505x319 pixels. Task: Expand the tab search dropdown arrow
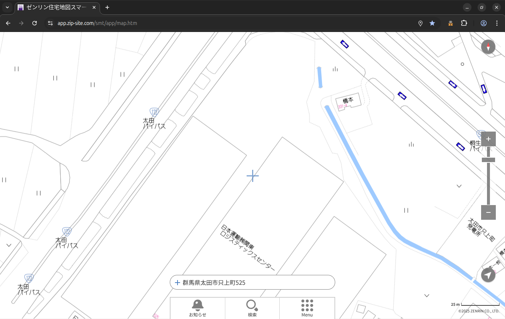[x=7, y=7]
